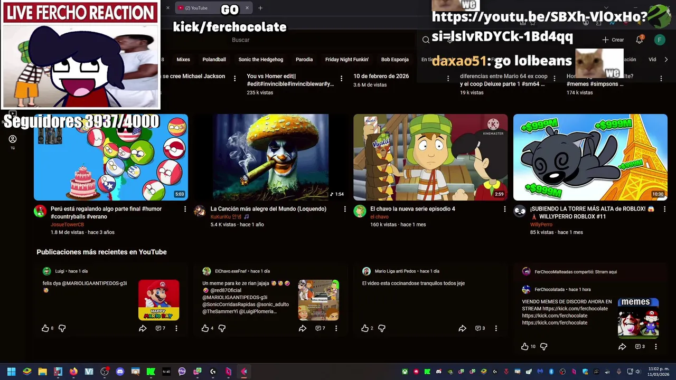Like the FerChocolatada stream post
676x380 pixels.
[525, 347]
